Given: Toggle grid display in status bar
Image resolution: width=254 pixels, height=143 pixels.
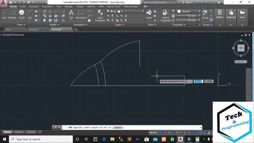Looking at the screenshot, I should click(160, 133).
